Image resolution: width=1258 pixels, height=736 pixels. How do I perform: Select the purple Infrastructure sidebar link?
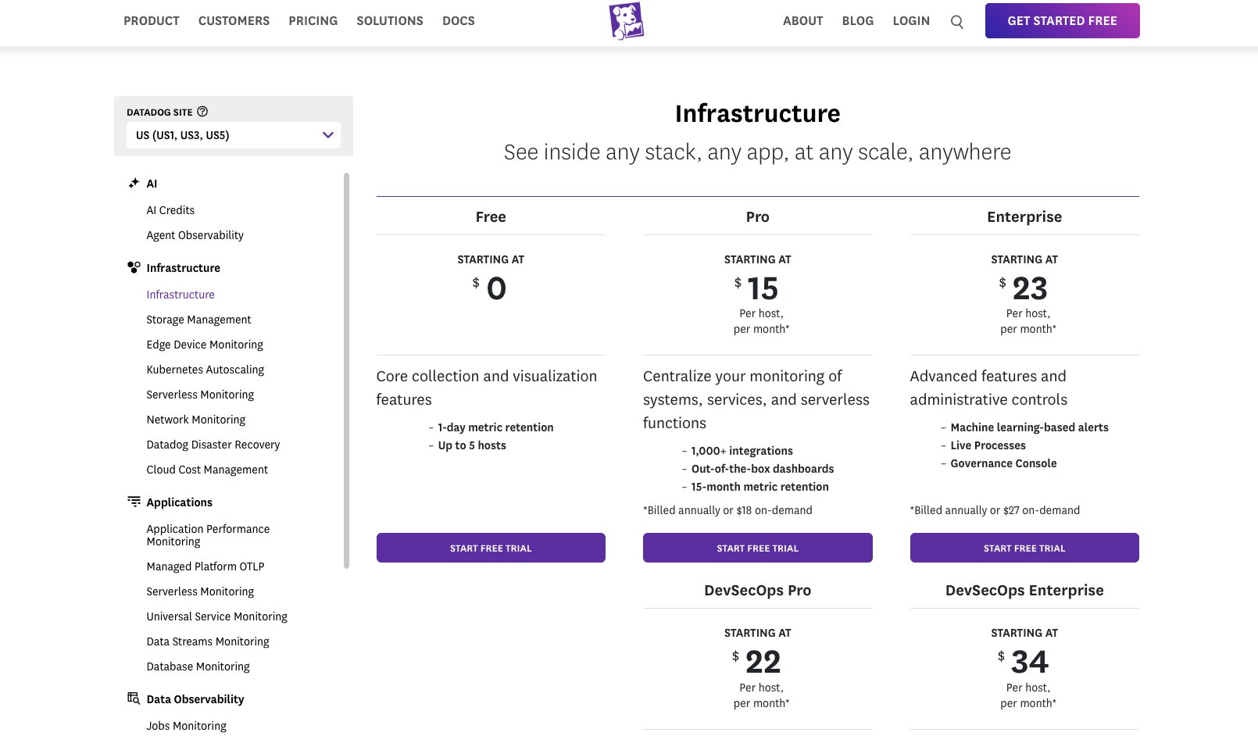180,295
